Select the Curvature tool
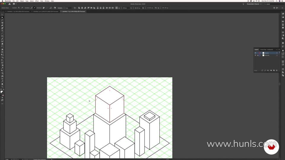 (2, 28)
